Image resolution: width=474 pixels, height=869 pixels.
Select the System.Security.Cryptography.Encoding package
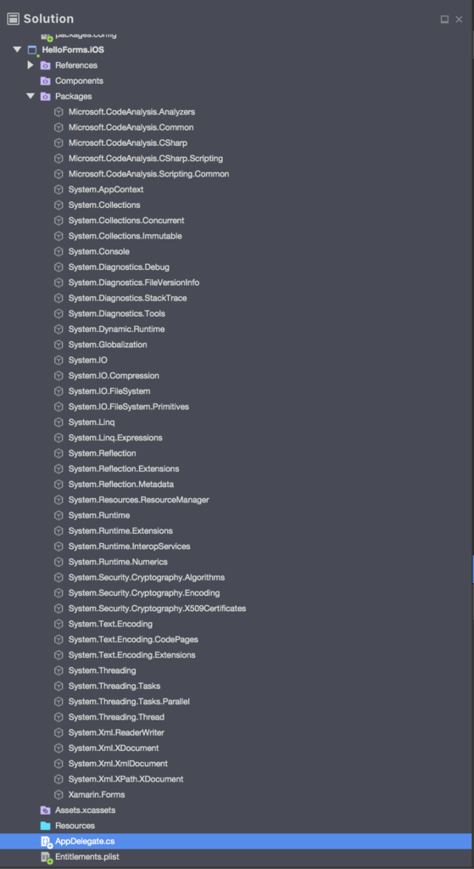pos(144,593)
